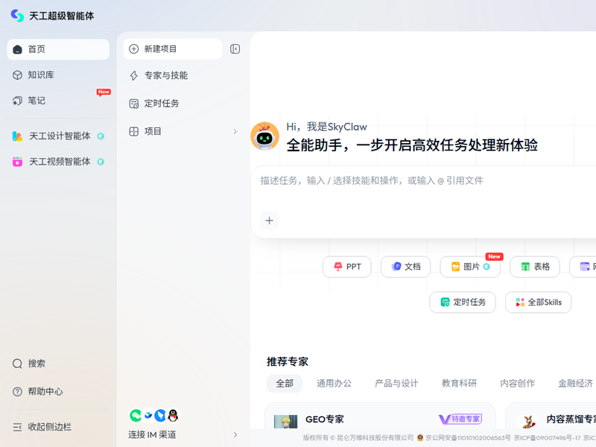Click the 项目 grid icon
This screenshot has height=447, width=596.
click(x=134, y=132)
